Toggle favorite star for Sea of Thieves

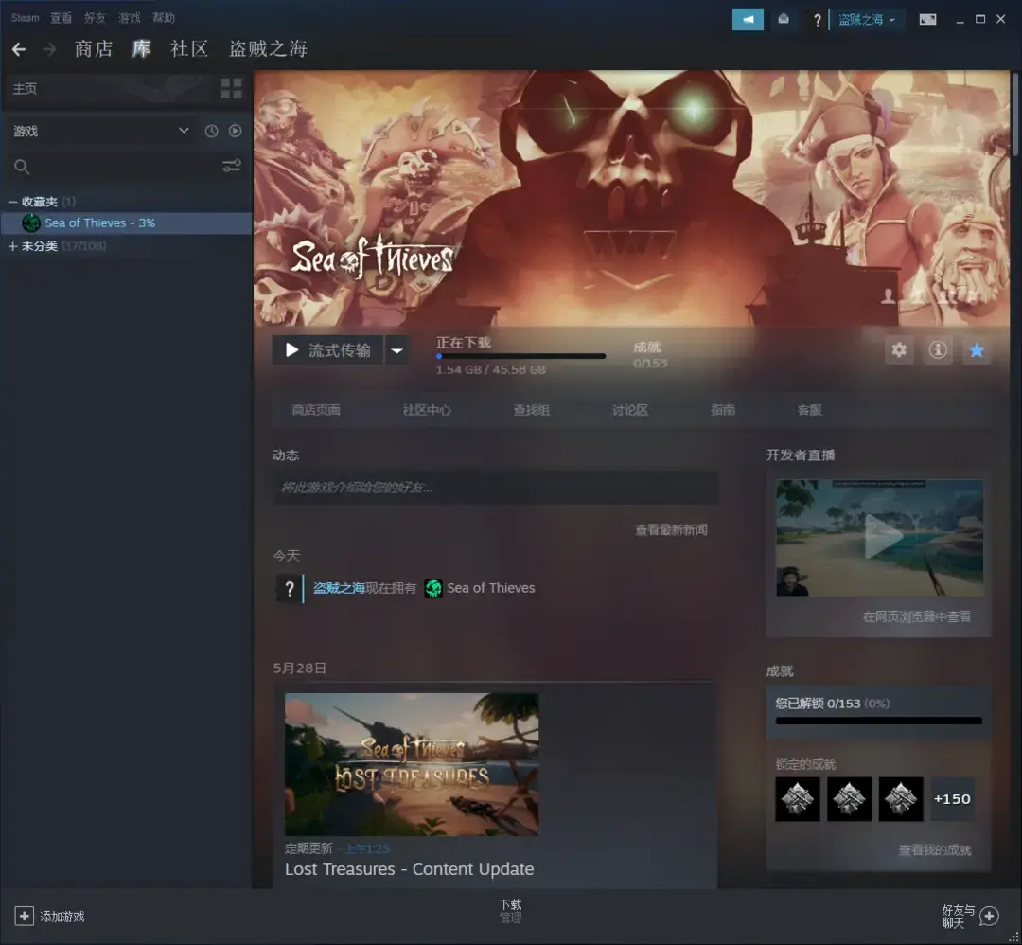click(977, 350)
